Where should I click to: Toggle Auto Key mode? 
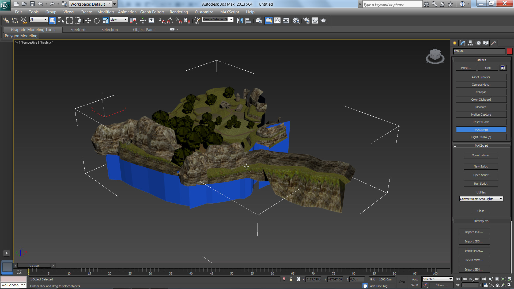point(415,279)
